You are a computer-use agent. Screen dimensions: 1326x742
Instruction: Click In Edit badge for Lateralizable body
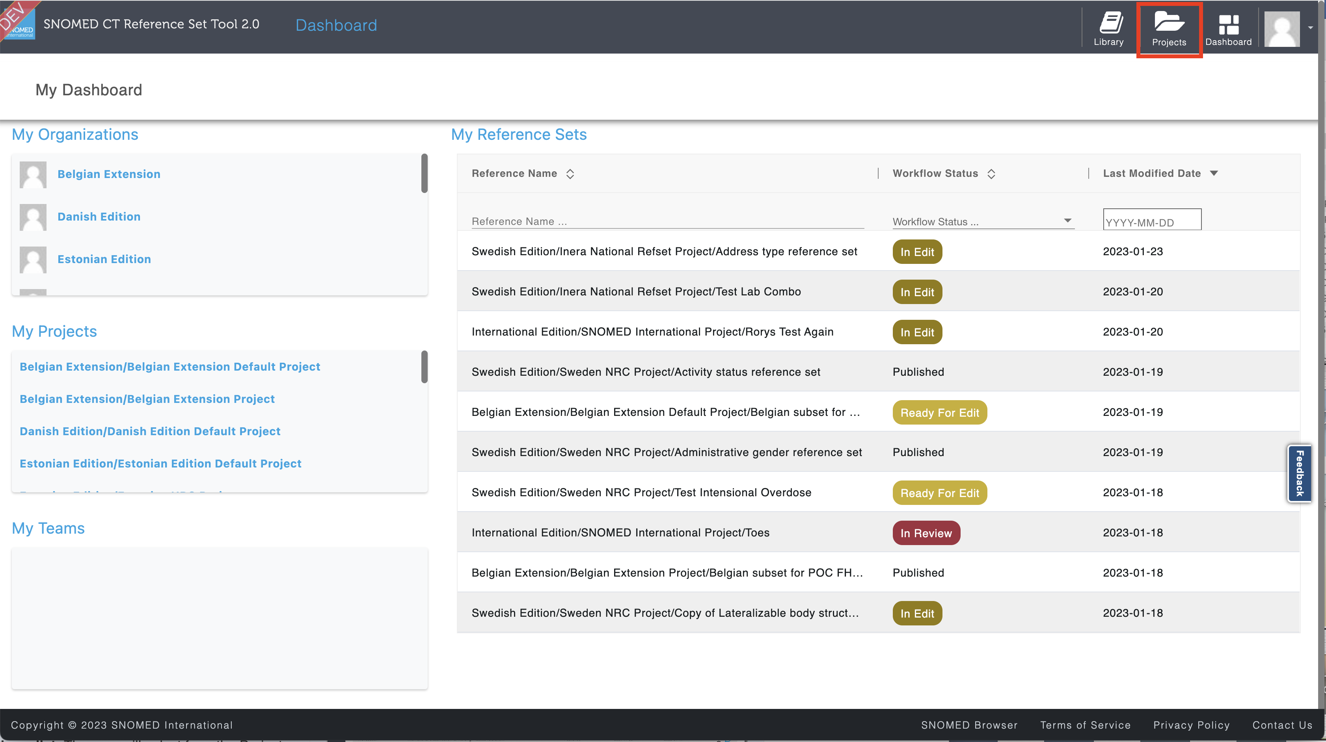(917, 613)
